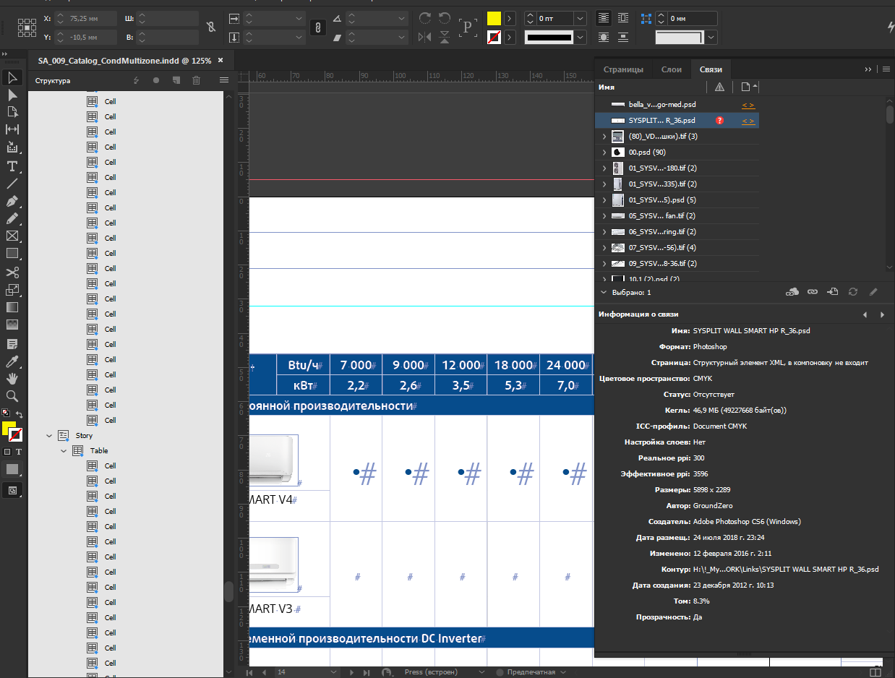Viewport: 895px width, 678px height.
Task: Select the Type tool in the toolbox
Action: [x=12, y=166]
